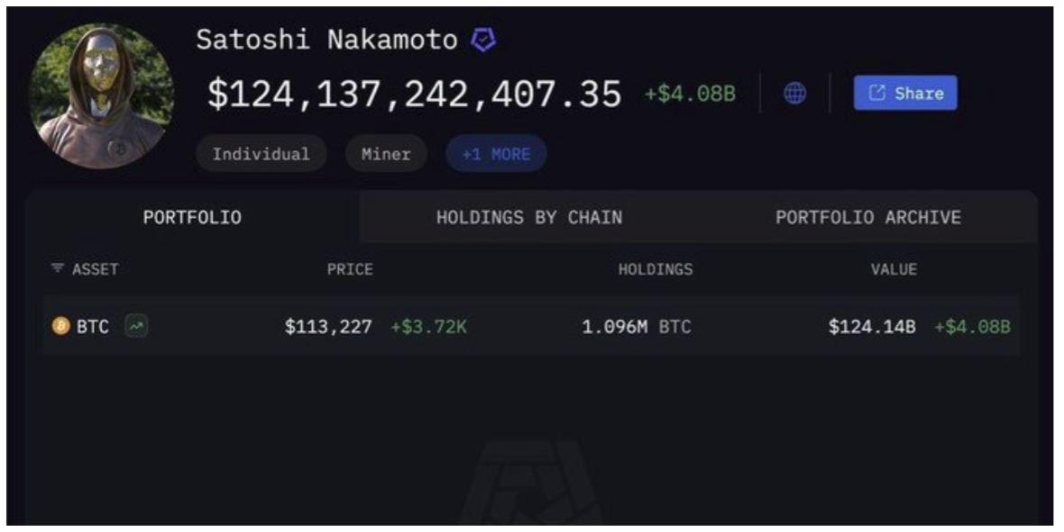The width and height of the screenshot is (1064, 532).
Task: Click the $124,137,242,407.35 total balance
Action: [x=414, y=94]
